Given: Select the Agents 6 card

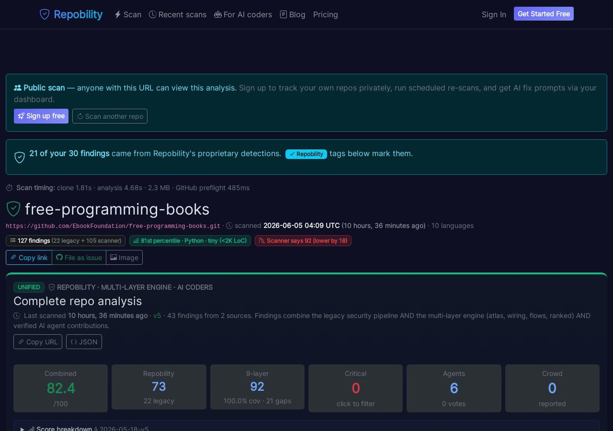Looking at the screenshot, I should click(x=454, y=388).
